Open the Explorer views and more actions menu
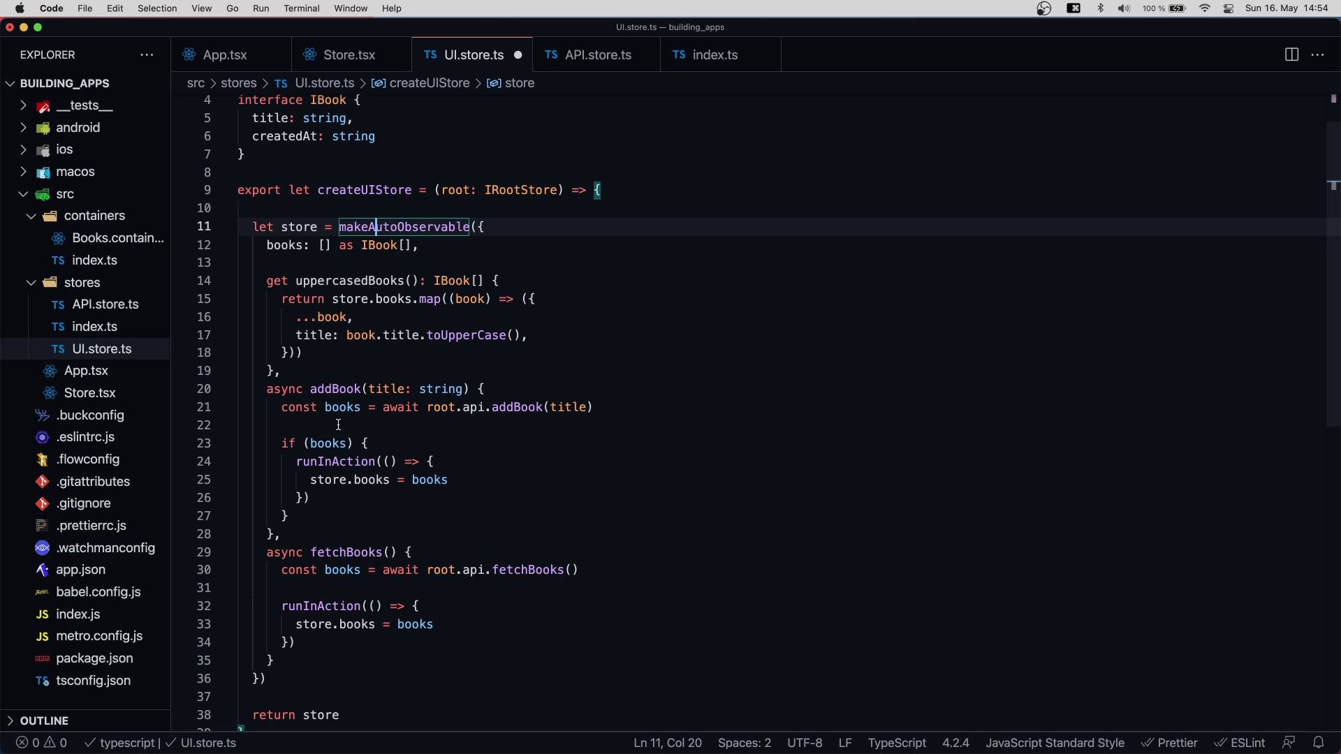 point(147,54)
